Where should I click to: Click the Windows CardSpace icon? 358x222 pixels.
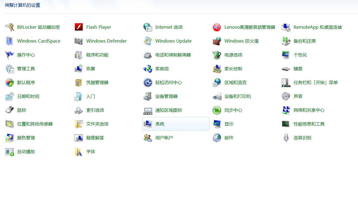10,41
